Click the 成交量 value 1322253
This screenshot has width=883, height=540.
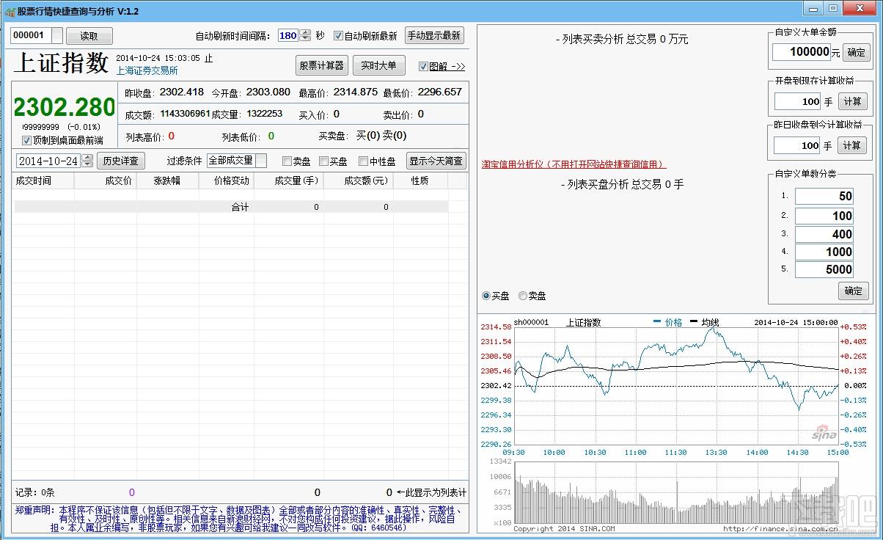(x=265, y=114)
